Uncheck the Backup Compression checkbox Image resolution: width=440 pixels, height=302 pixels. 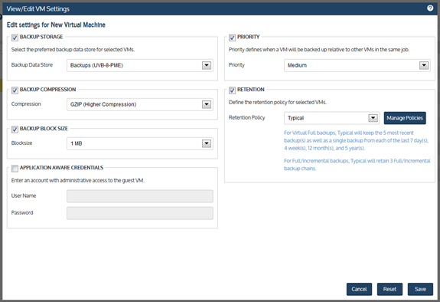(15, 90)
